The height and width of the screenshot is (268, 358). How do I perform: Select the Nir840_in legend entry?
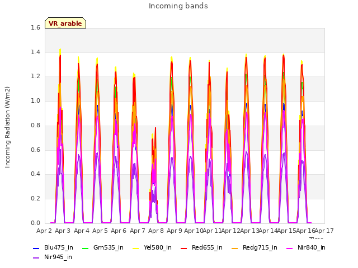click(306, 247)
